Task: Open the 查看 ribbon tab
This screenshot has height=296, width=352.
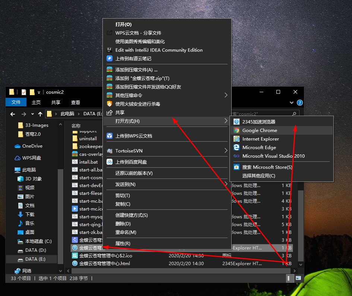Action: click(76, 102)
